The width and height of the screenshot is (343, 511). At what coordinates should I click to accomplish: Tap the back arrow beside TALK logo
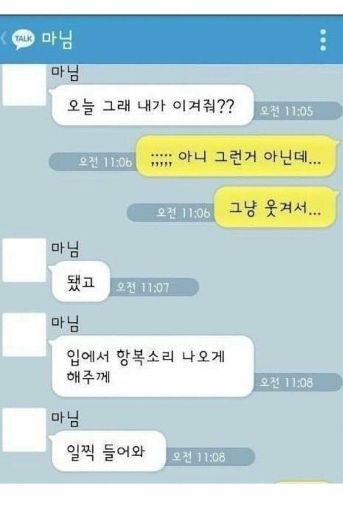pos(4,39)
